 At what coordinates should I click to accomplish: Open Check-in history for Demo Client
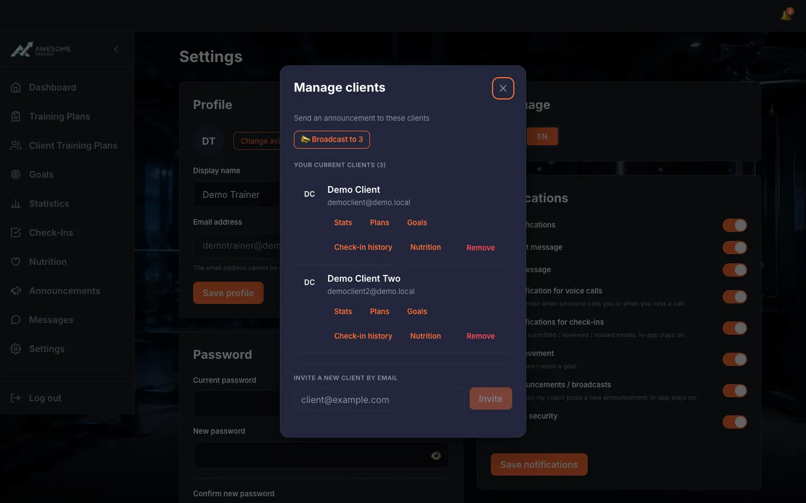[x=363, y=247]
